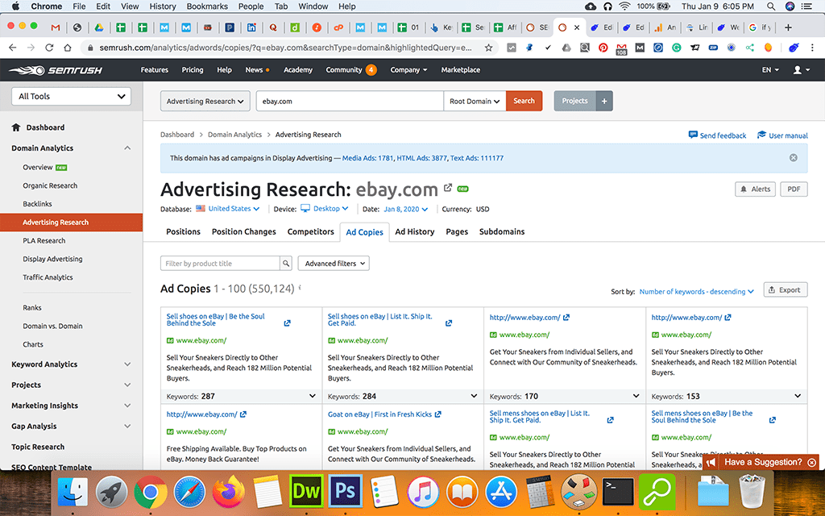Open the Competitors tab

(x=310, y=231)
